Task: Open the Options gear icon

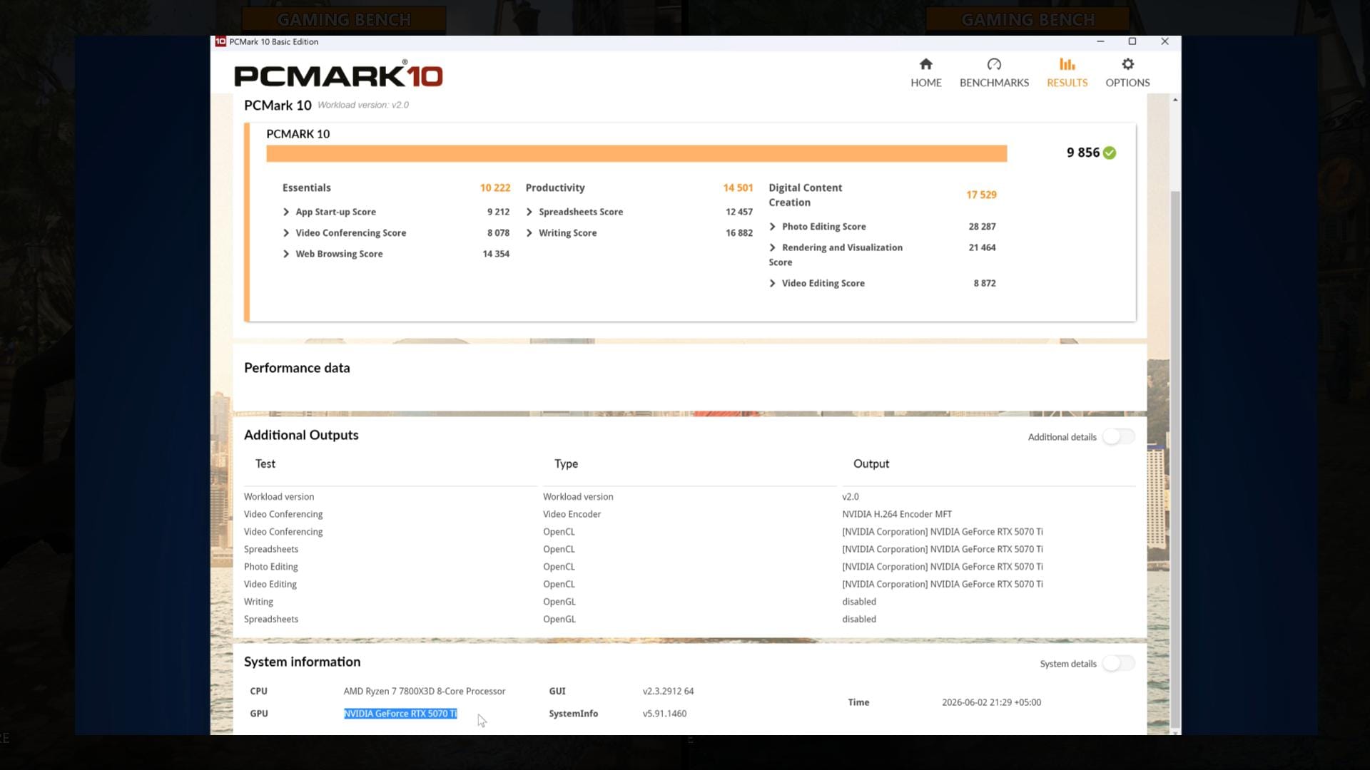Action: [x=1127, y=64]
